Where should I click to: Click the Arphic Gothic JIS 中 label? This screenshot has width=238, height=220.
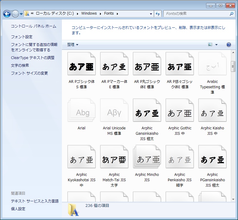click(x=180, y=131)
